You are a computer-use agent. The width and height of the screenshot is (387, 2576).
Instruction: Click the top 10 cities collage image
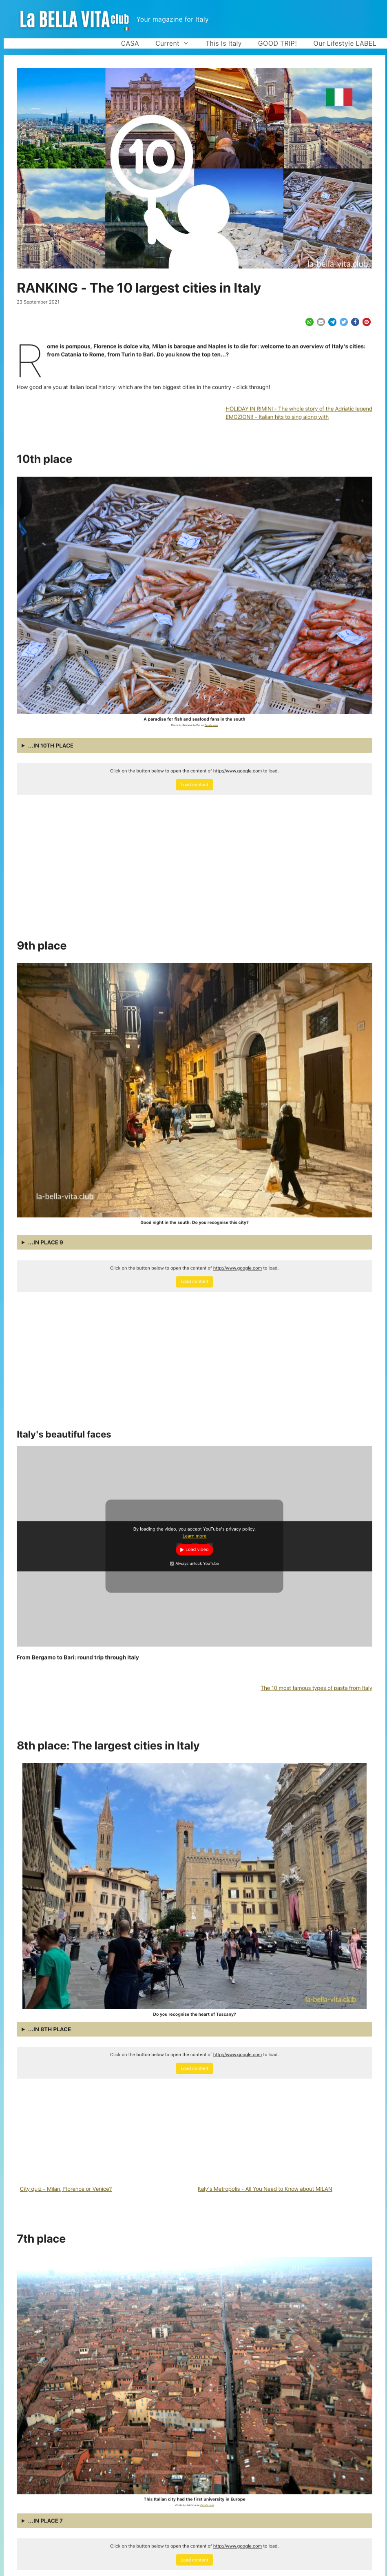click(194, 168)
